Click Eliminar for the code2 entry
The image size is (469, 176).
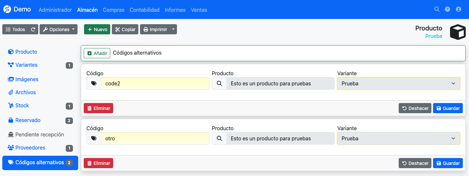(98, 108)
